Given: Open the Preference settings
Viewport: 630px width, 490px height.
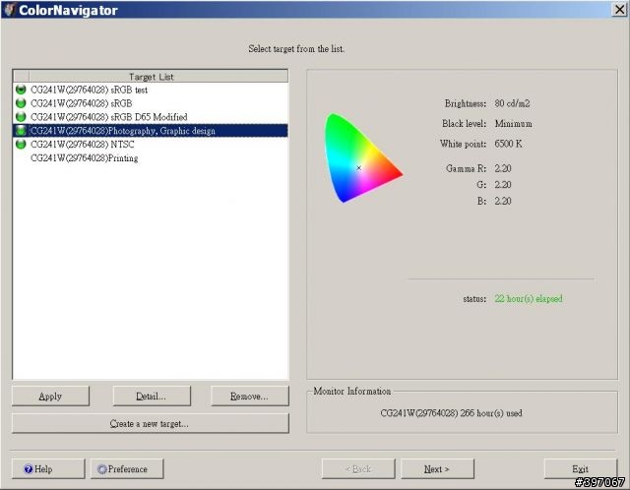Looking at the screenshot, I should tap(127, 468).
